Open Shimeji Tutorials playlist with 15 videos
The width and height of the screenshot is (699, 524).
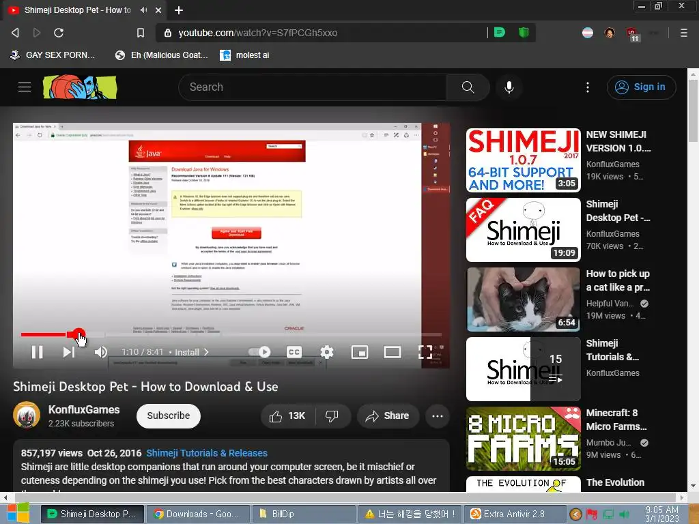coord(524,369)
